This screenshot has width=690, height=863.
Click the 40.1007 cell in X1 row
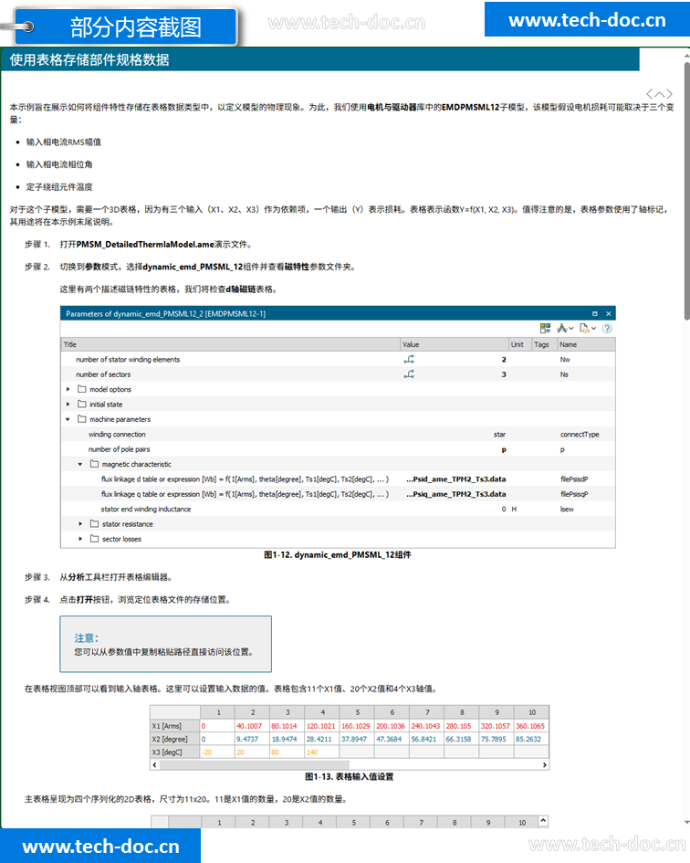point(252,726)
